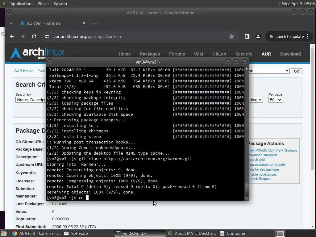Switch to the AUR (en) - karmen Chrome taskbar item
316x237 pixels.
pos(36,233)
